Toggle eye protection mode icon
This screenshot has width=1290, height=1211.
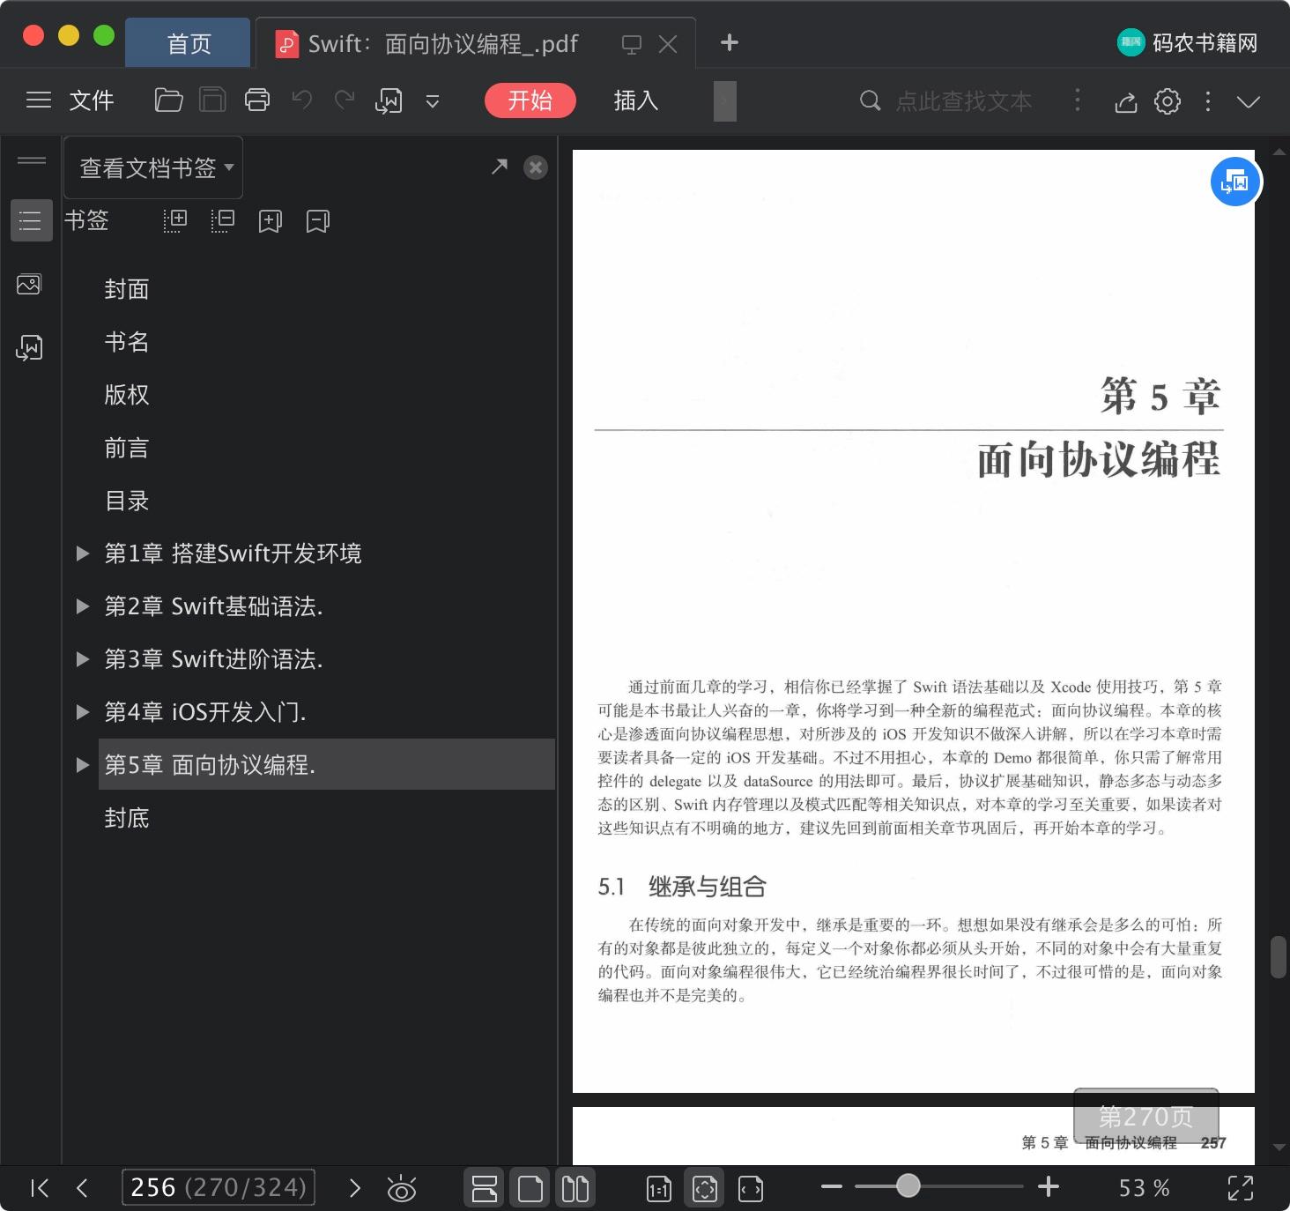coord(402,1189)
